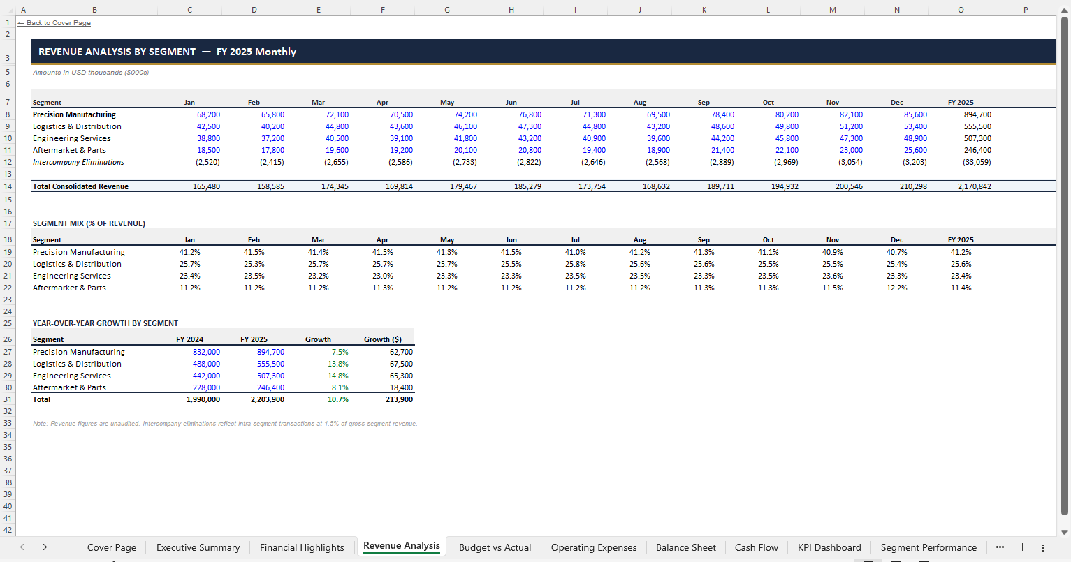Follow the Back to Cover Page hyperlink
The image size is (1071, 562).
(54, 22)
